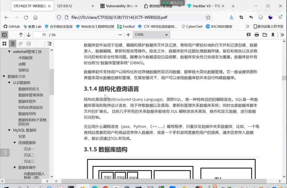This screenshot has height=188, width=287.
Task: Open 数据库和电子表格的区别 outline entry
Action: (32, 122)
